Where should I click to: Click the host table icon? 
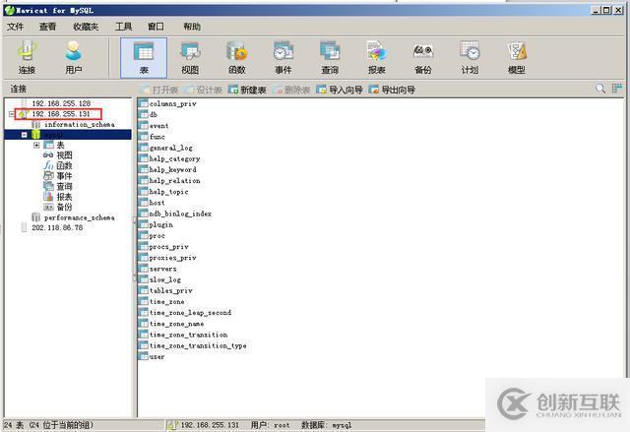[x=144, y=203]
